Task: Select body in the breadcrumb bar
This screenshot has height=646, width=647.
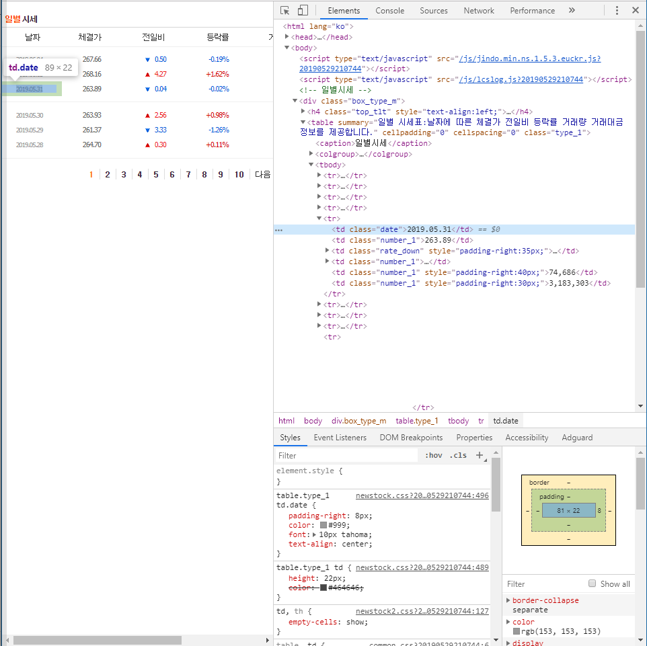Action: tap(313, 421)
